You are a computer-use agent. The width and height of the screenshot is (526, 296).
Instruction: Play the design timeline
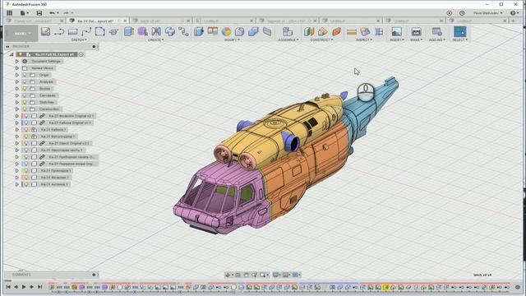[x=24, y=287]
